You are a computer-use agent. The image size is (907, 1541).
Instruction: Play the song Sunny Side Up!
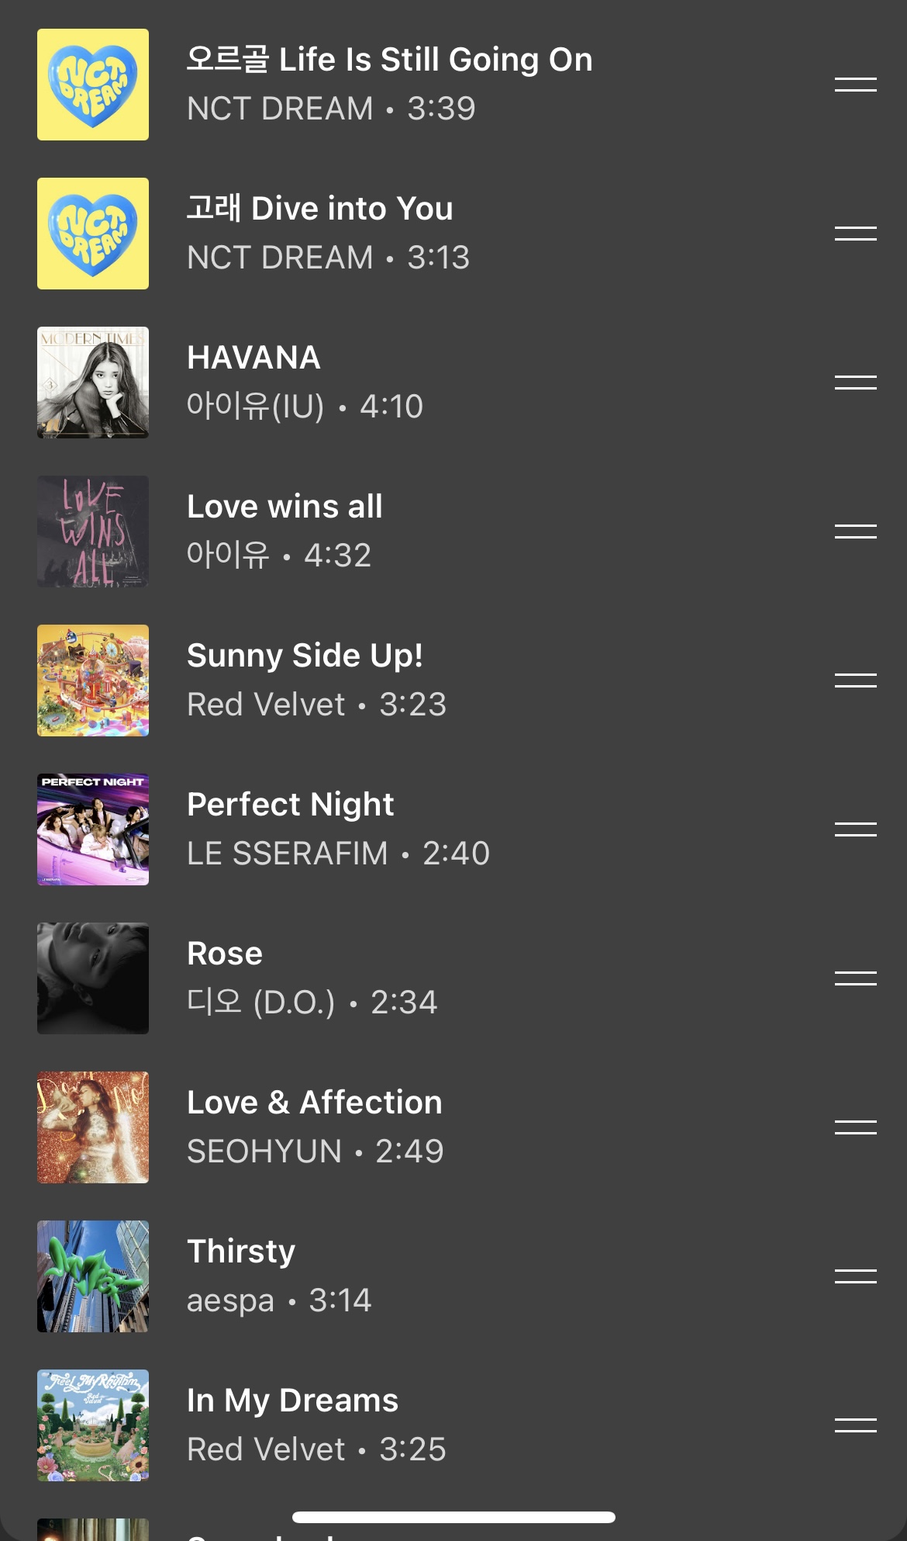[x=453, y=680]
